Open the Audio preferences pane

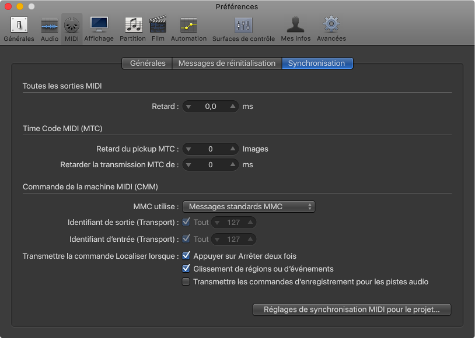(50, 26)
